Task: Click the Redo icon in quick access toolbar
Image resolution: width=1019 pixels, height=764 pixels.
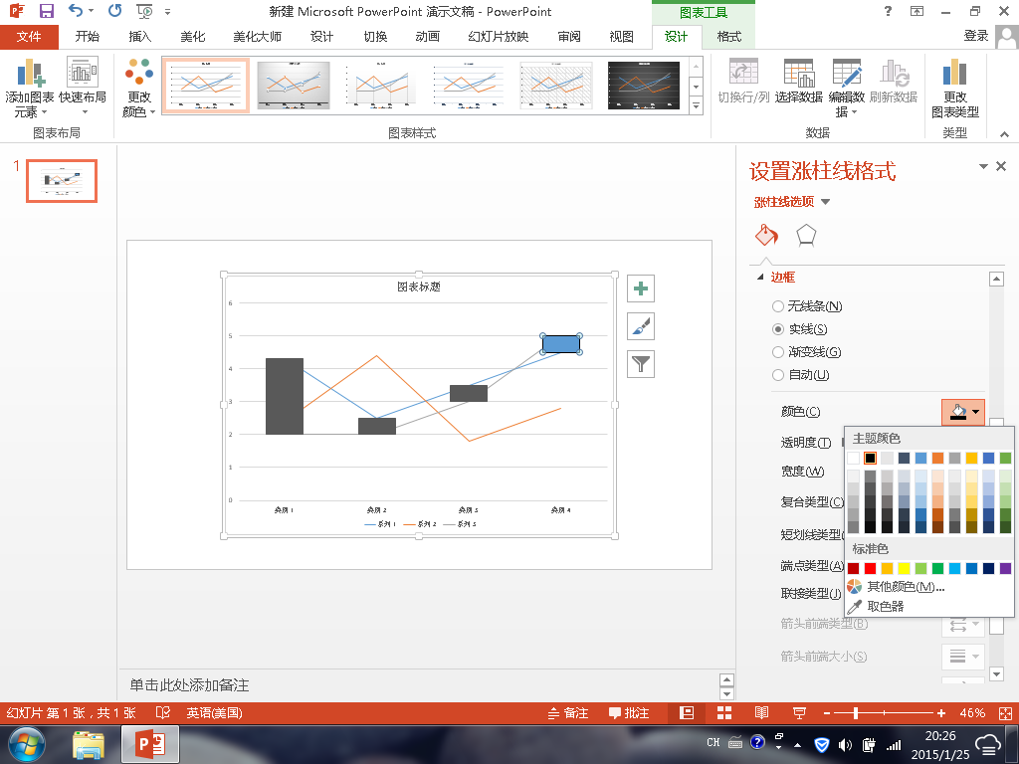Action: tap(115, 11)
